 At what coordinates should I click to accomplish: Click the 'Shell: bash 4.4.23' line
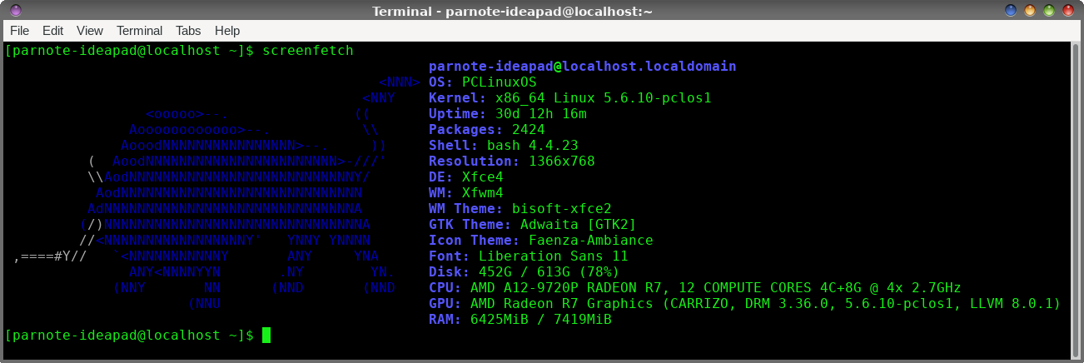(504, 146)
